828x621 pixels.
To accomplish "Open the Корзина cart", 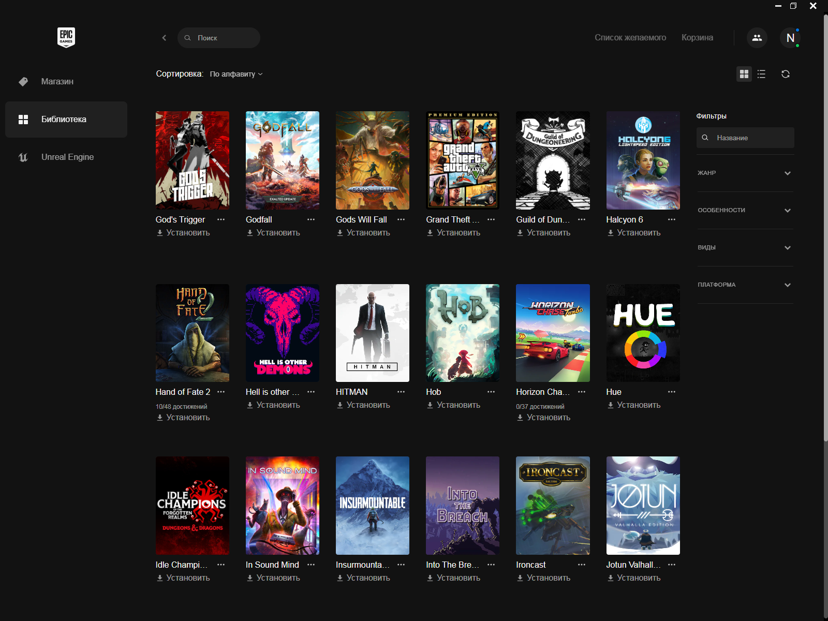I will tap(697, 37).
